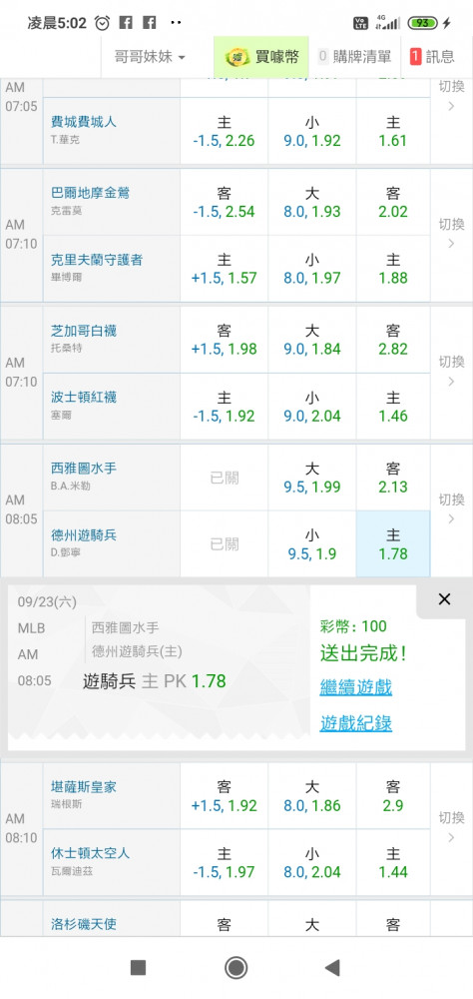Viewport: 473px width, 999px height.
Task: Pick 休士頓太空人 小 8.0, 2.04 under
Action: (312, 863)
